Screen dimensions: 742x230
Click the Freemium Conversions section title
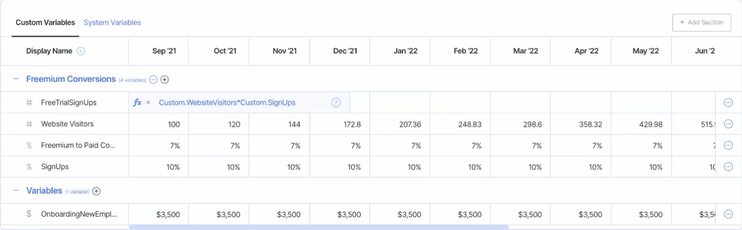click(71, 79)
